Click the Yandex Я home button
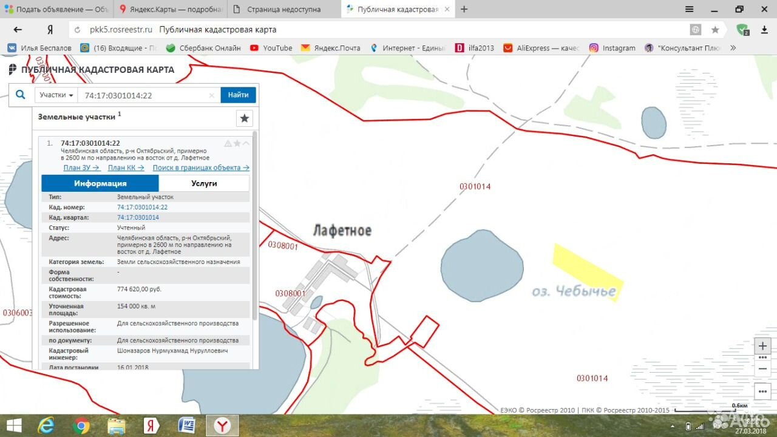777x437 pixels. pyautogui.click(x=50, y=30)
